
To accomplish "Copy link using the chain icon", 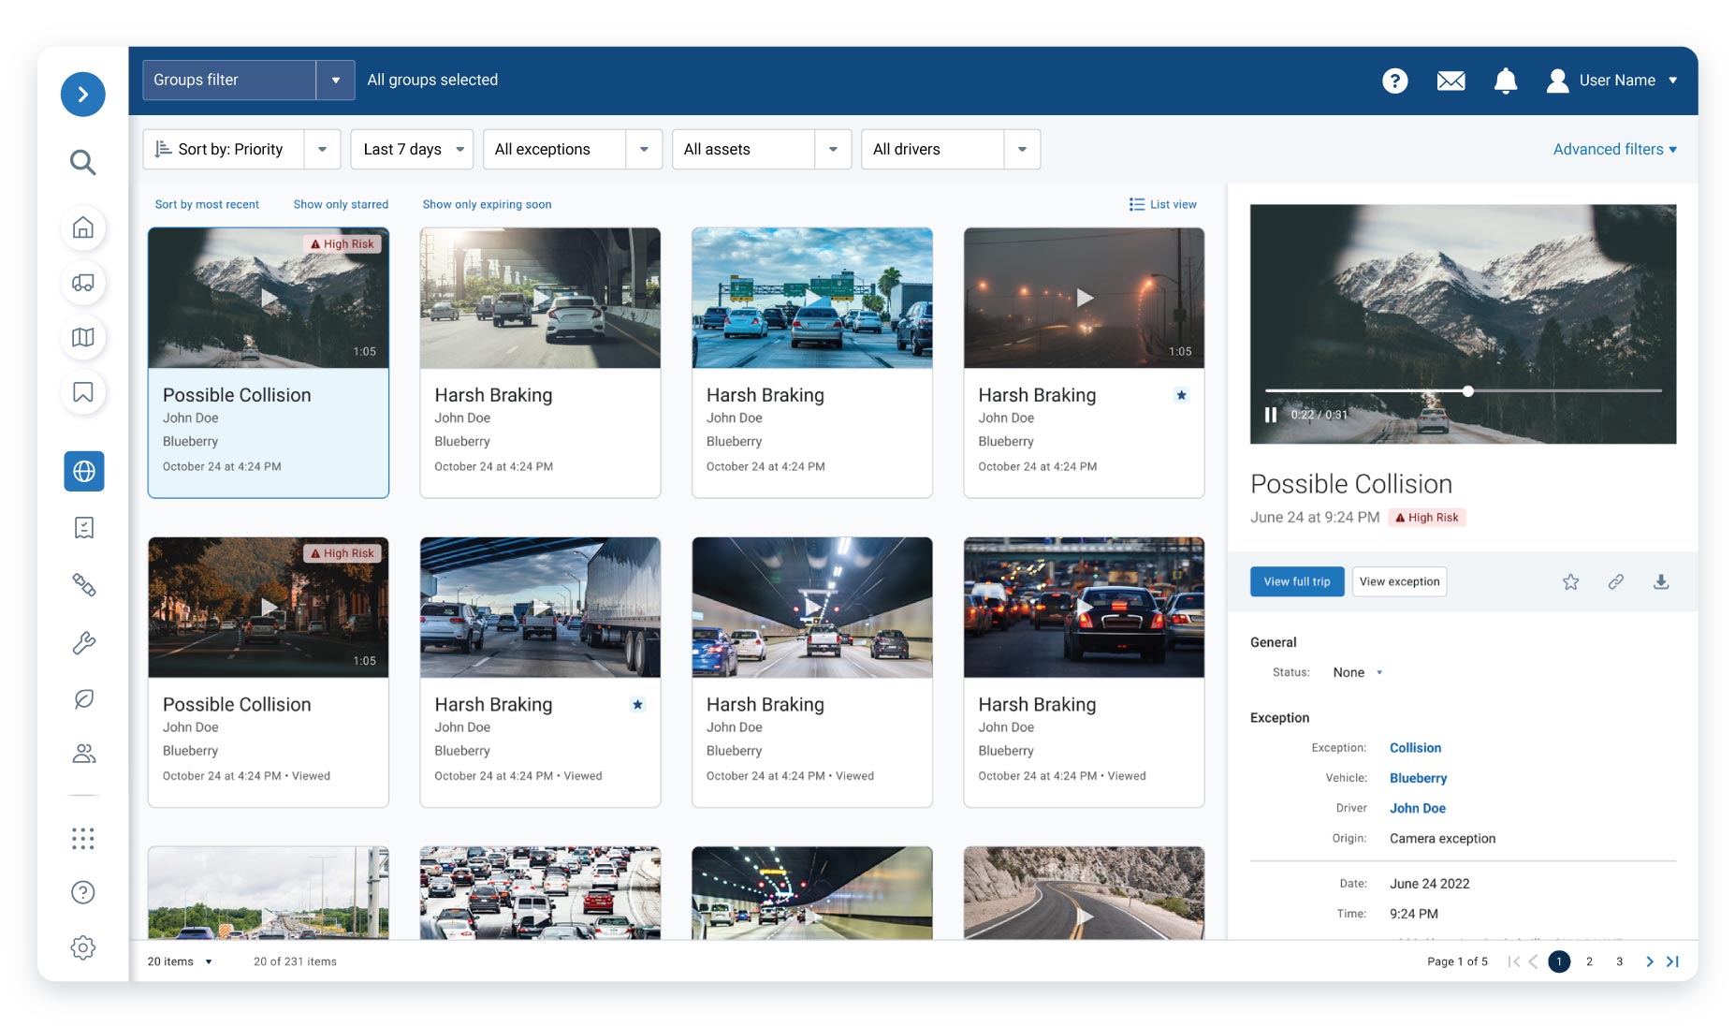I will click(x=1615, y=581).
